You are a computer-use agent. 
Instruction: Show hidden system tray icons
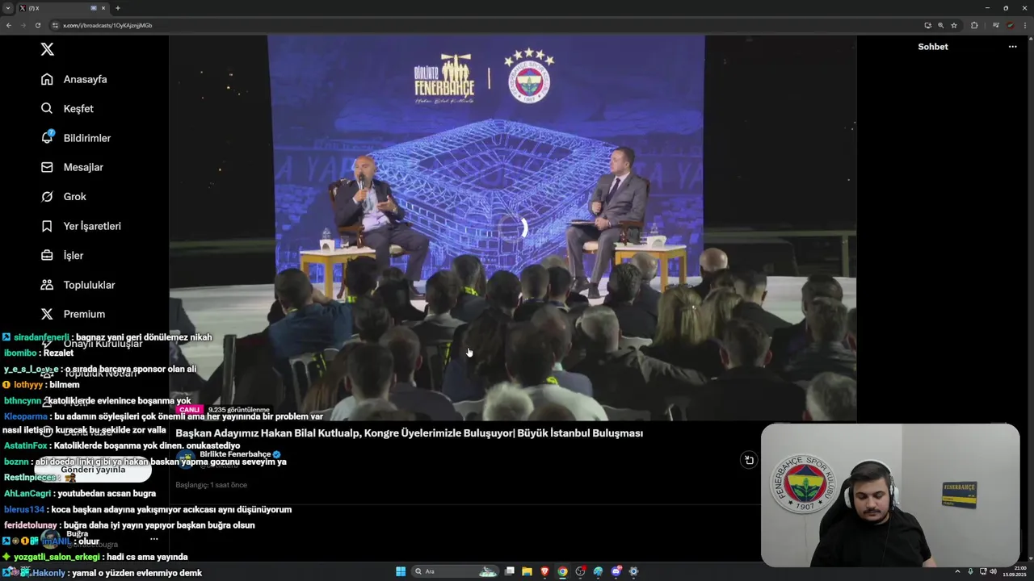point(957,571)
